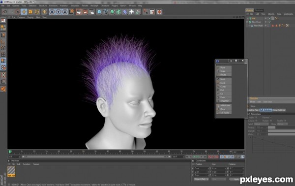Render to Picture Viewer icon

coord(85,12)
